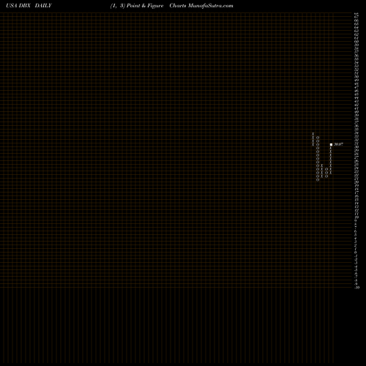
Task: Click the "DAILY" timeframe label
Action: pos(43,6)
